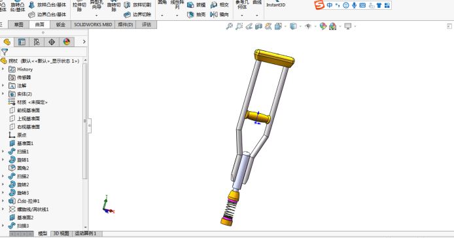Expand the 扫描1 sweep feature
Screen dimensions: 454x238
(3, 152)
